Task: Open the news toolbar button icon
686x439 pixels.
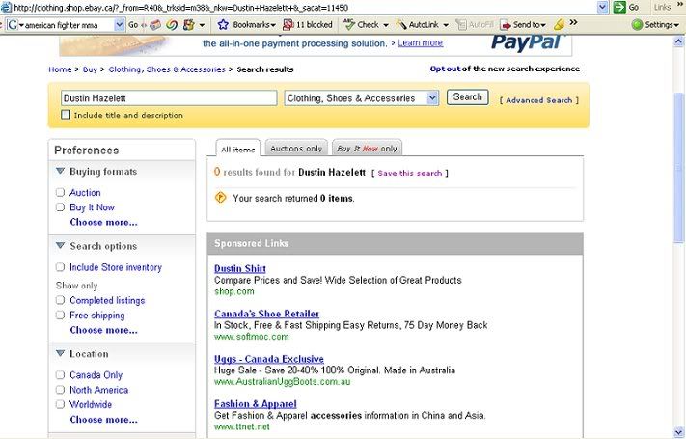Action: (x=155, y=25)
